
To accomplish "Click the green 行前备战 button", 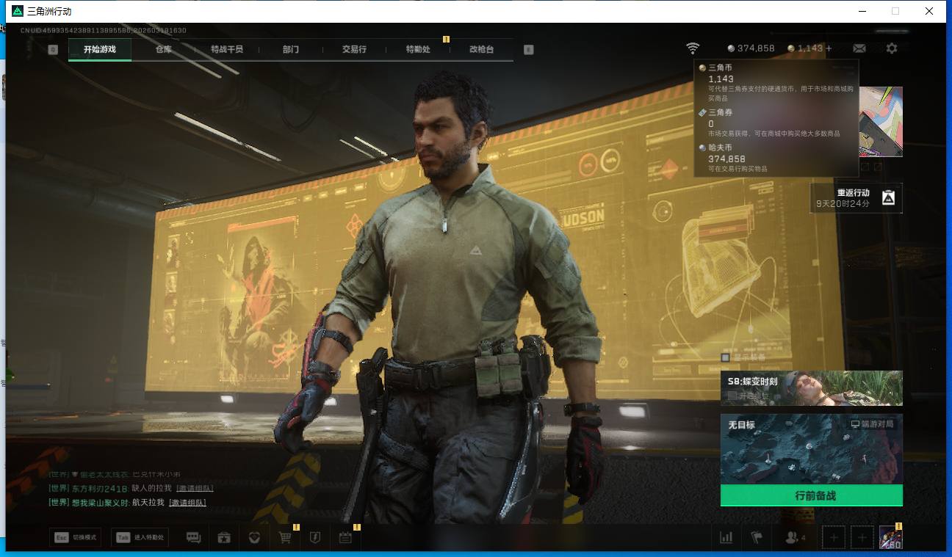I will (811, 495).
